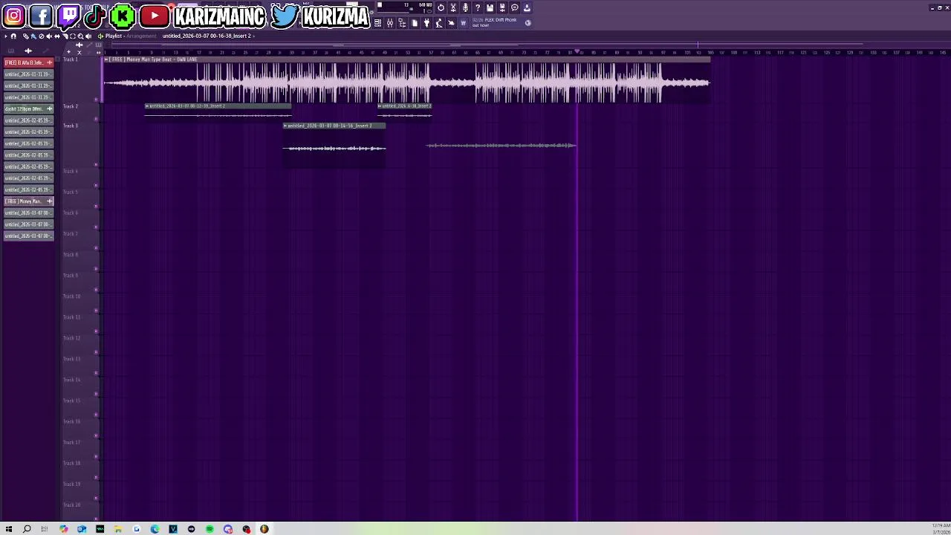The height and width of the screenshot is (535, 951).
Task: Open the speech bubble chat icon
Action: 514,8
